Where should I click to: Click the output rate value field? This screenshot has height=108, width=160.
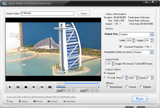(108, 64)
